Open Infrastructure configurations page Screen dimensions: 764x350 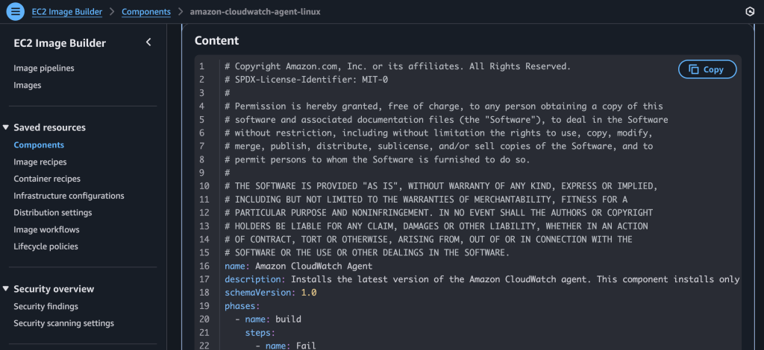(x=69, y=196)
